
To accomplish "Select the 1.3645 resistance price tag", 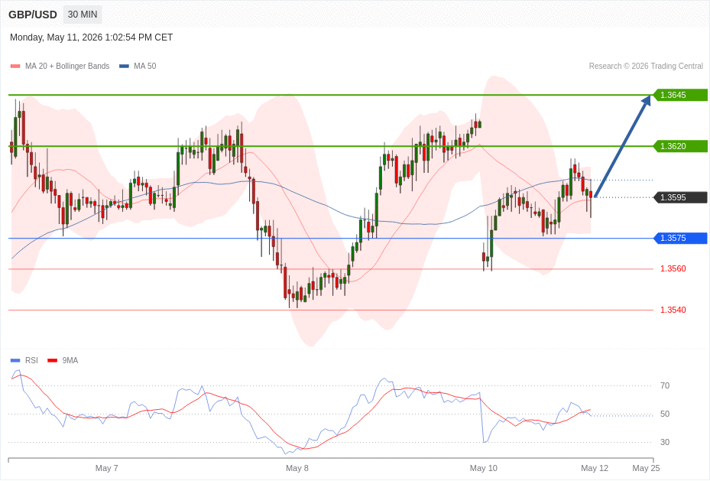I will click(x=680, y=95).
